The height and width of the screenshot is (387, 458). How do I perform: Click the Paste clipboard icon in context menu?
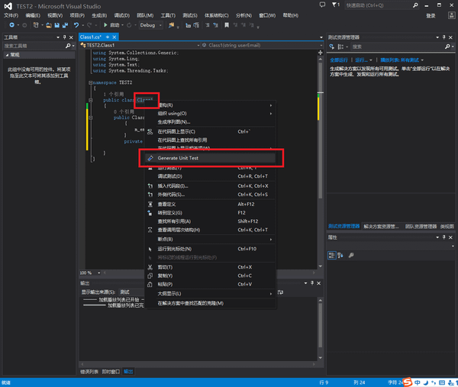tap(150, 285)
